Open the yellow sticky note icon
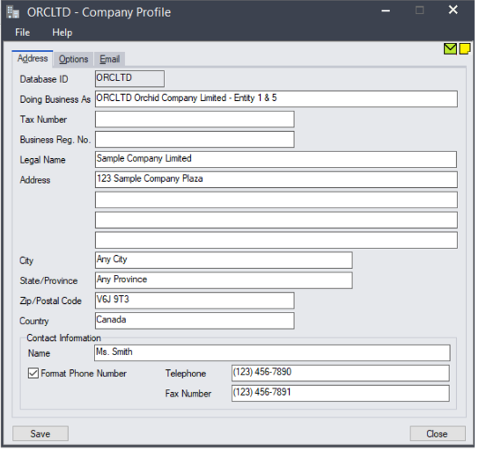The width and height of the screenshot is (479, 450). coord(465,49)
